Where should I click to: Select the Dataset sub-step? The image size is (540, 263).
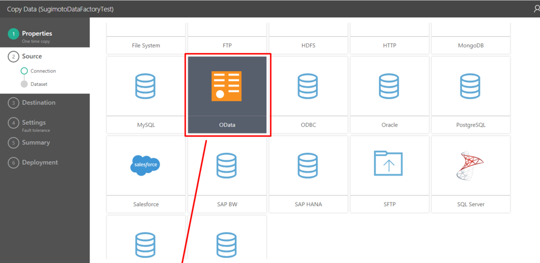[x=39, y=84]
